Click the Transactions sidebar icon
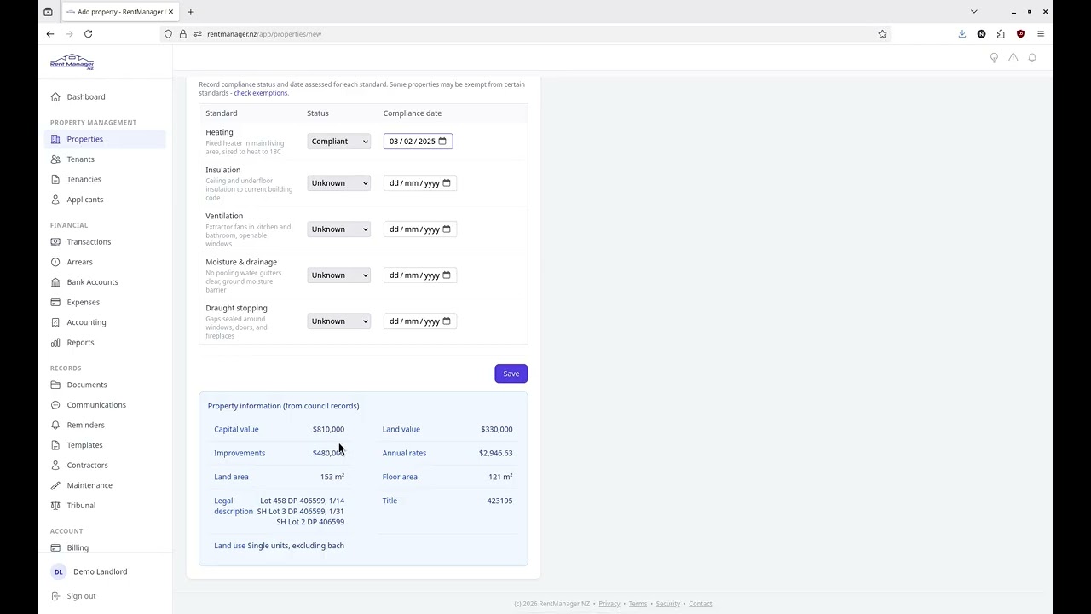Viewport: 1091px width, 614px height. click(56, 242)
